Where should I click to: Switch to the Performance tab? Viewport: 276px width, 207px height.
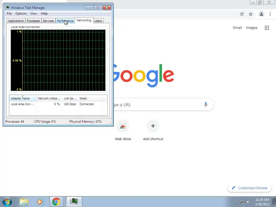coord(65,21)
